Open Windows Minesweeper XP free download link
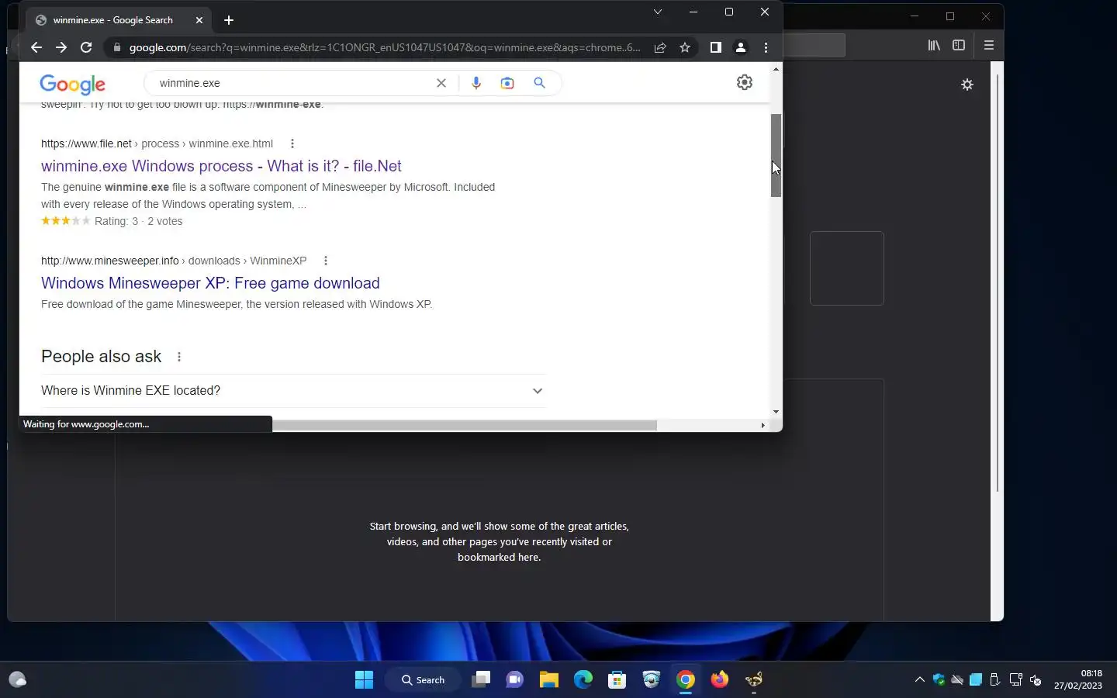This screenshot has height=698, width=1117. click(210, 283)
